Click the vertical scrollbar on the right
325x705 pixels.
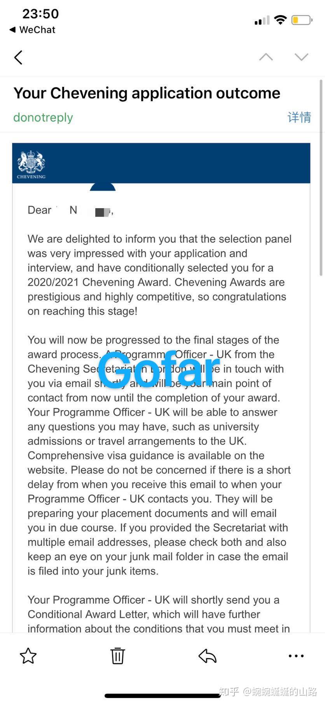coord(321,177)
